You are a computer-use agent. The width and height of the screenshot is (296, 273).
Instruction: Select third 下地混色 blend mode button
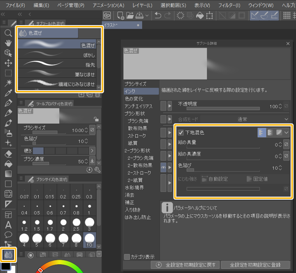coord(279,132)
